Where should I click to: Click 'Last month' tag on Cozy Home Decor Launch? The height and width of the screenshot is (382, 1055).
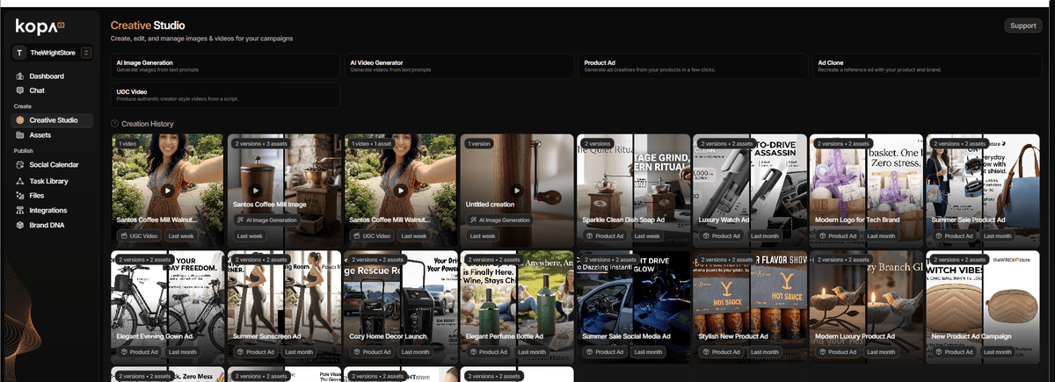pos(417,352)
